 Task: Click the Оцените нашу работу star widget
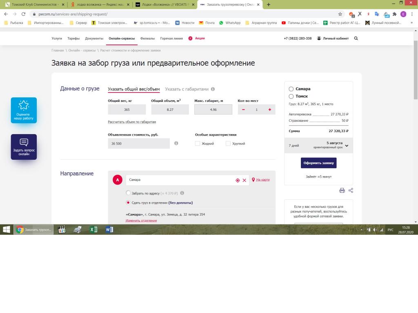24,110
